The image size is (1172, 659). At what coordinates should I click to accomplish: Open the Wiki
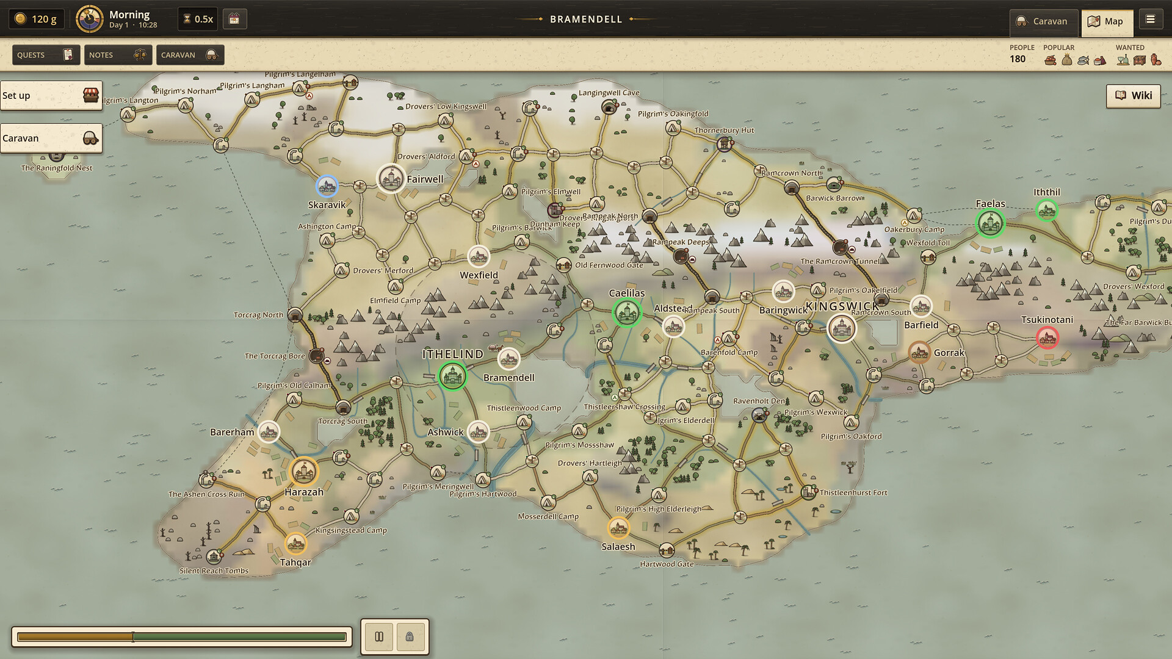tap(1134, 96)
